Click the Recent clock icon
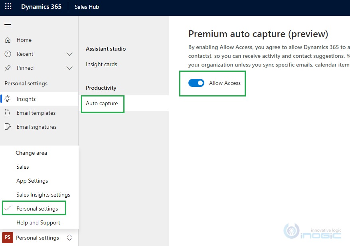This screenshot has height=246, width=350. [x=8, y=54]
